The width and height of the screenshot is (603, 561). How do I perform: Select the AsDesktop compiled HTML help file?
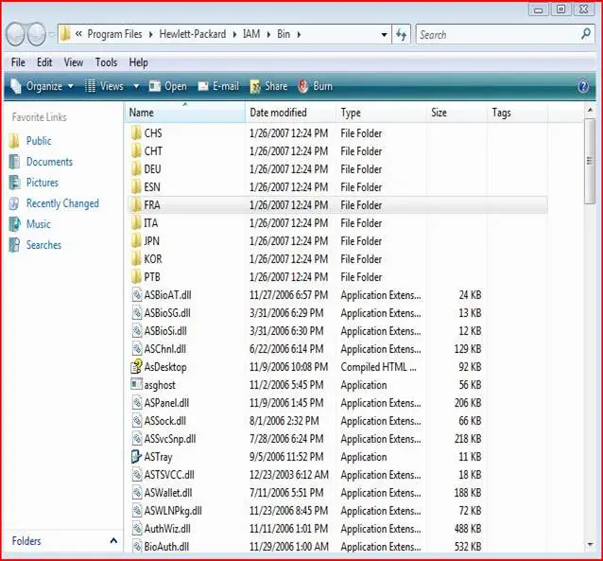[165, 367]
